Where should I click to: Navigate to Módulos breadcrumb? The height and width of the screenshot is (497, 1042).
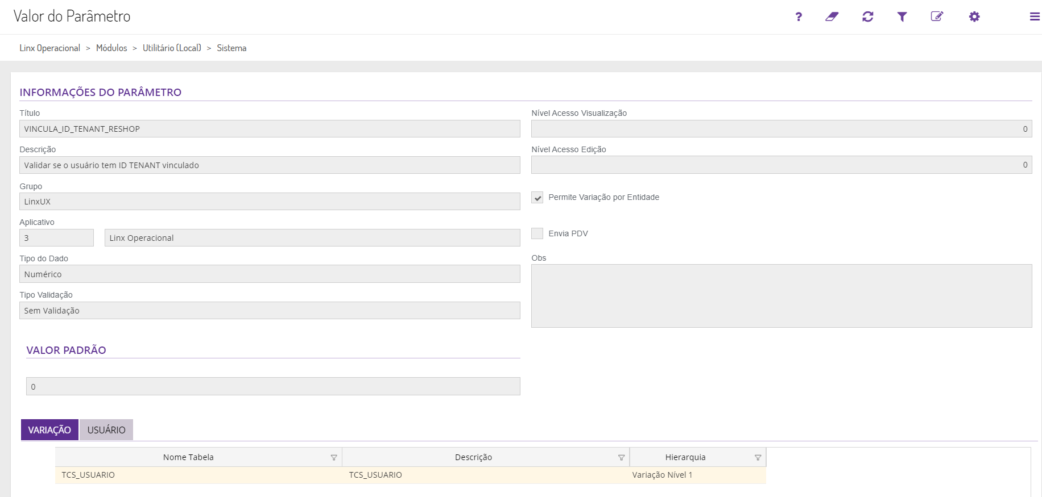(x=111, y=48)
